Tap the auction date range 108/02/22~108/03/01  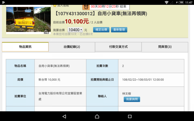[x=143, y=80]
